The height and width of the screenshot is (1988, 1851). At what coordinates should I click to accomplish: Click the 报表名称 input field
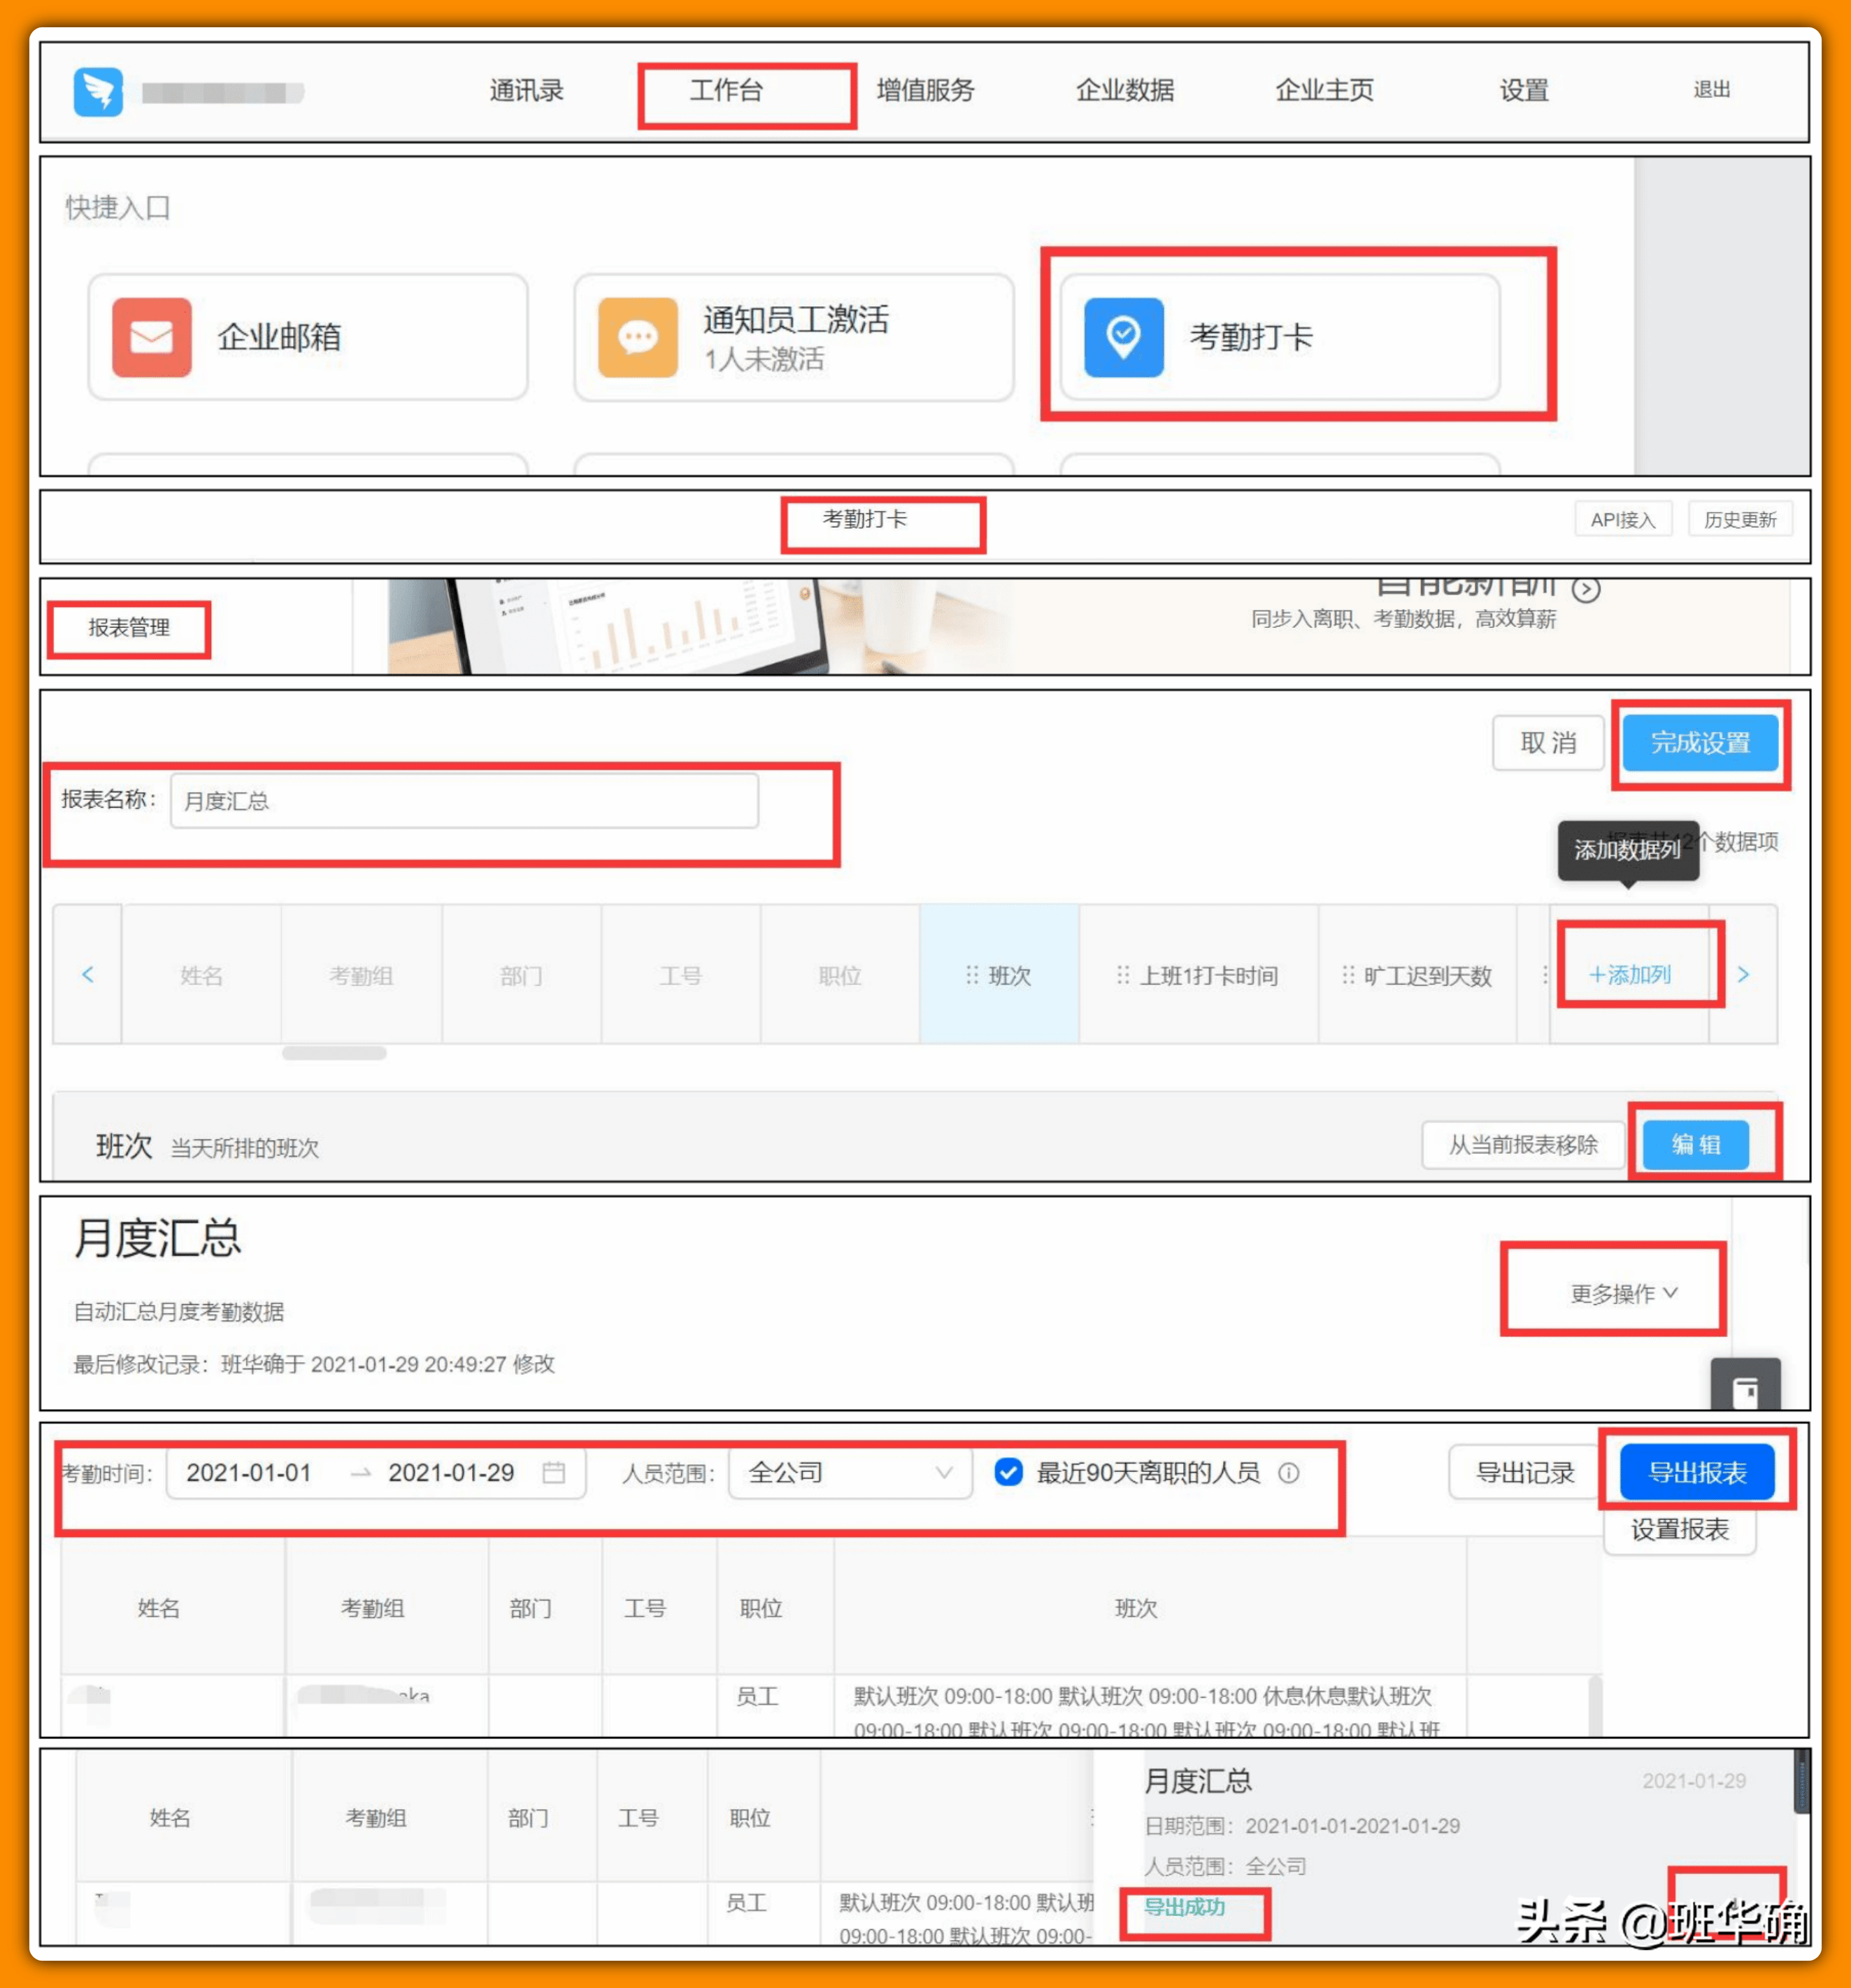tap(464, 801)
